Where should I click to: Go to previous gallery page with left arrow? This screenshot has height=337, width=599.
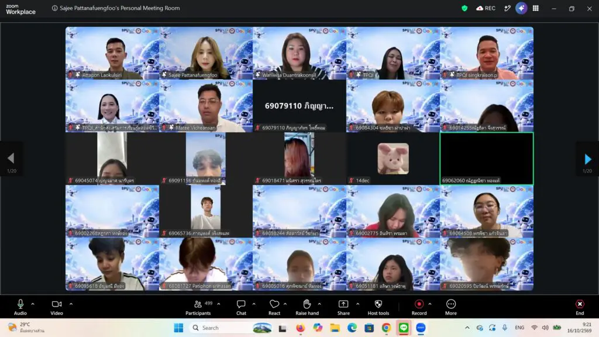coord(11,159)
